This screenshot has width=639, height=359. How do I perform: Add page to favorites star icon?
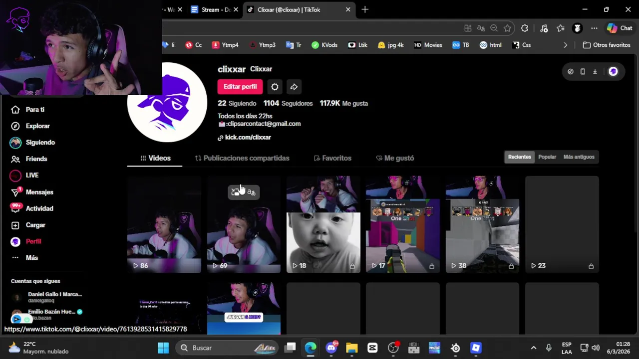point(507,28)
